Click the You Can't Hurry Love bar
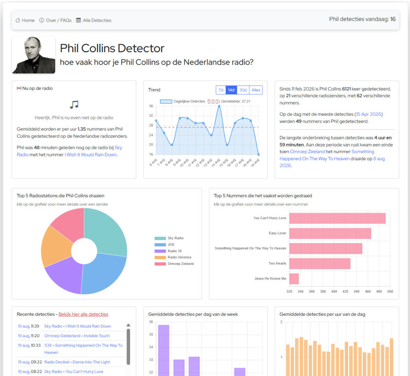Screen dimensions: 410x376 [x=337, y=218]
